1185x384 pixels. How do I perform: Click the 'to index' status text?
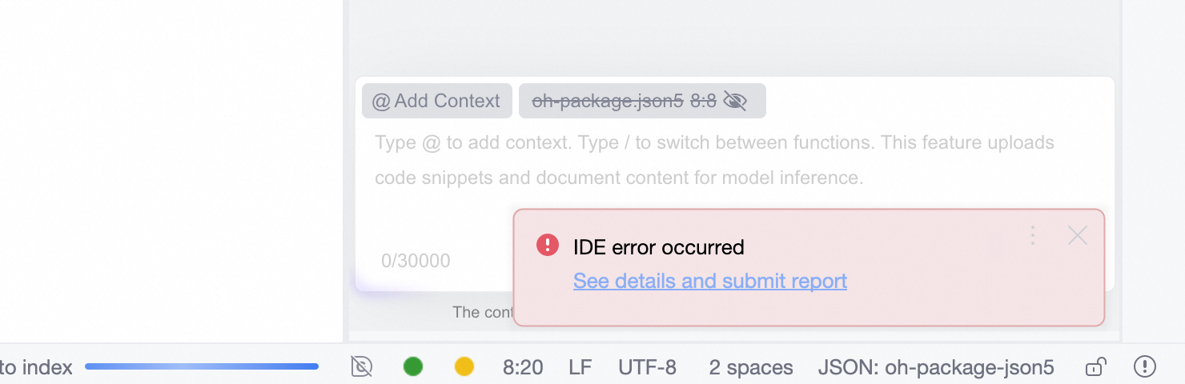coord(36,367)
